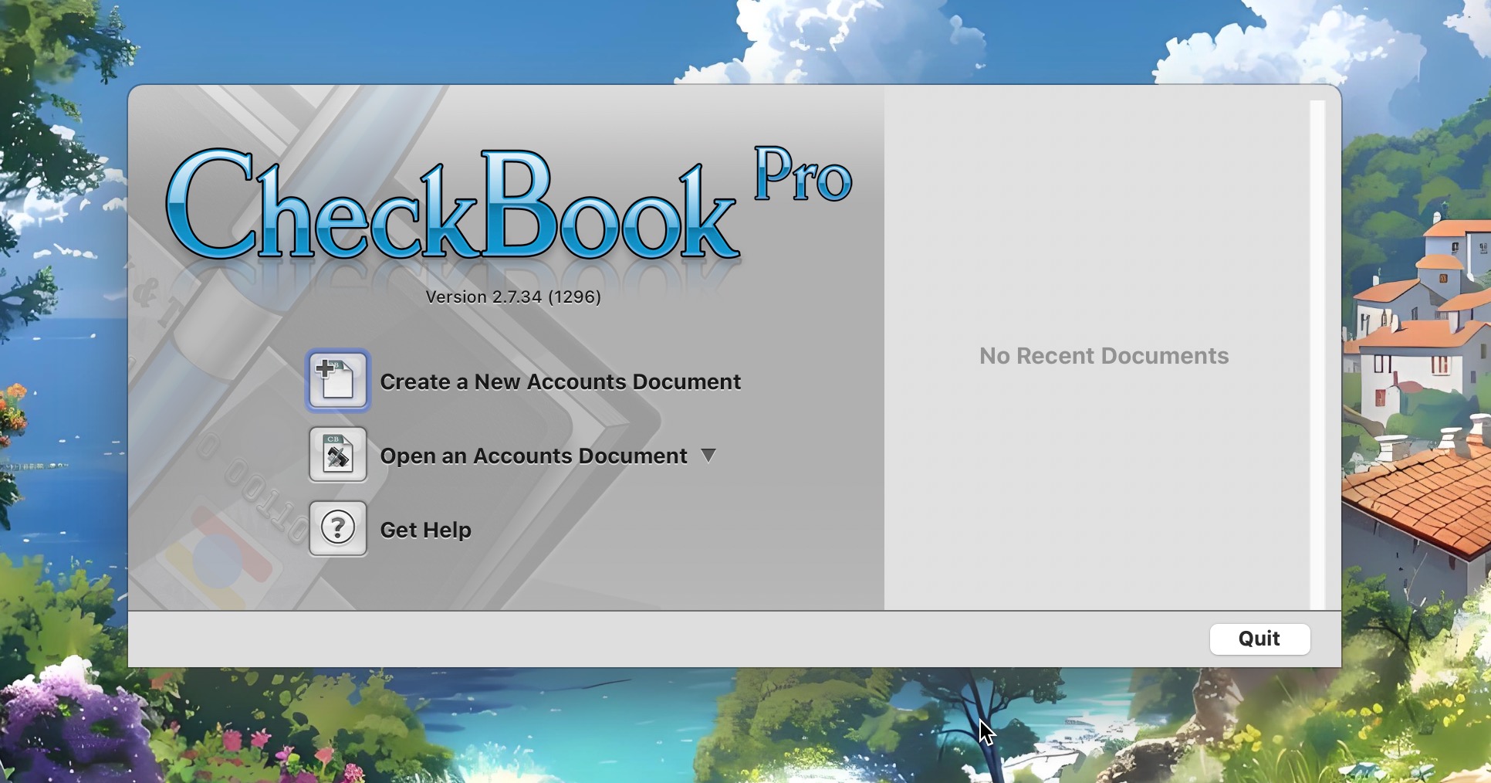Viewport: 1491px width, 783px height.
Task: Click the Create a New Accounts Document icon
Action: coord(338,380)
